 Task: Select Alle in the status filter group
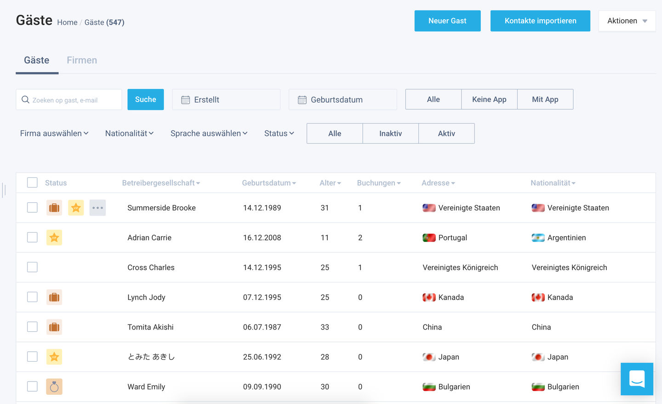coord(335,133)
